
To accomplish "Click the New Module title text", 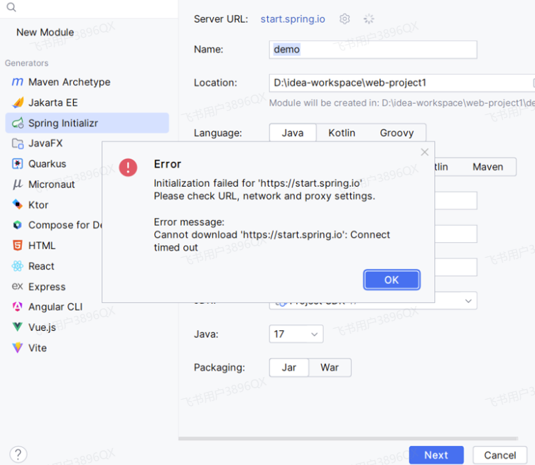I will [x=45, y=32].
